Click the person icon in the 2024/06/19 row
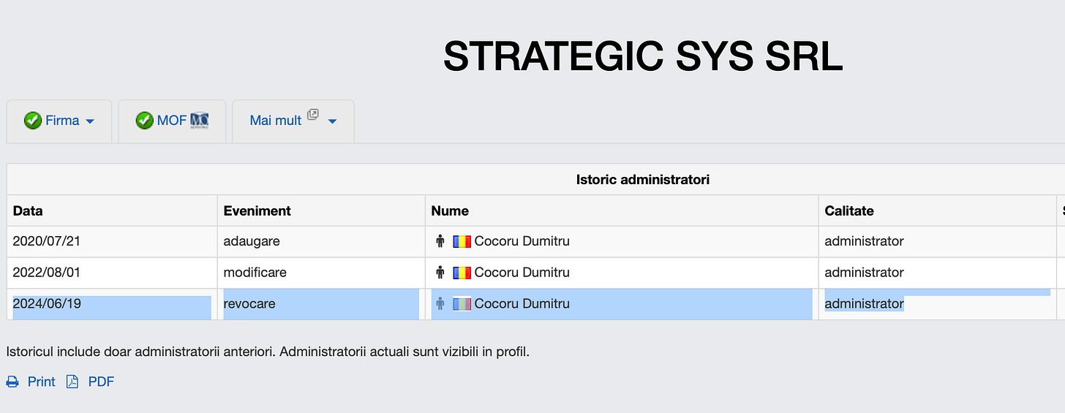1065x413 pixels. point(440,304)
